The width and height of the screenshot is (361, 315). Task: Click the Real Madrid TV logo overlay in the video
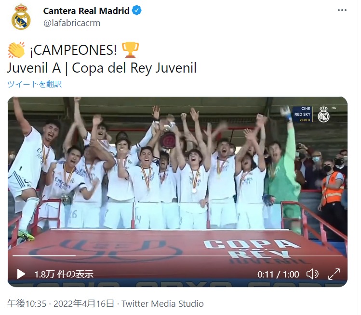tap(323, 114)
